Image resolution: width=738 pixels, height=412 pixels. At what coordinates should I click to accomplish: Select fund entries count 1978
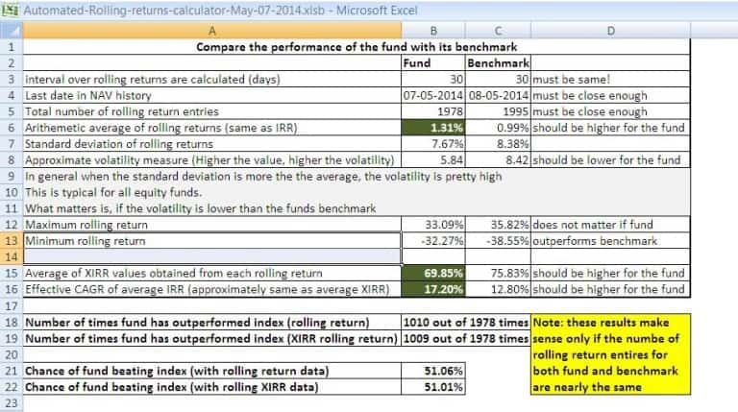(433, 111)
